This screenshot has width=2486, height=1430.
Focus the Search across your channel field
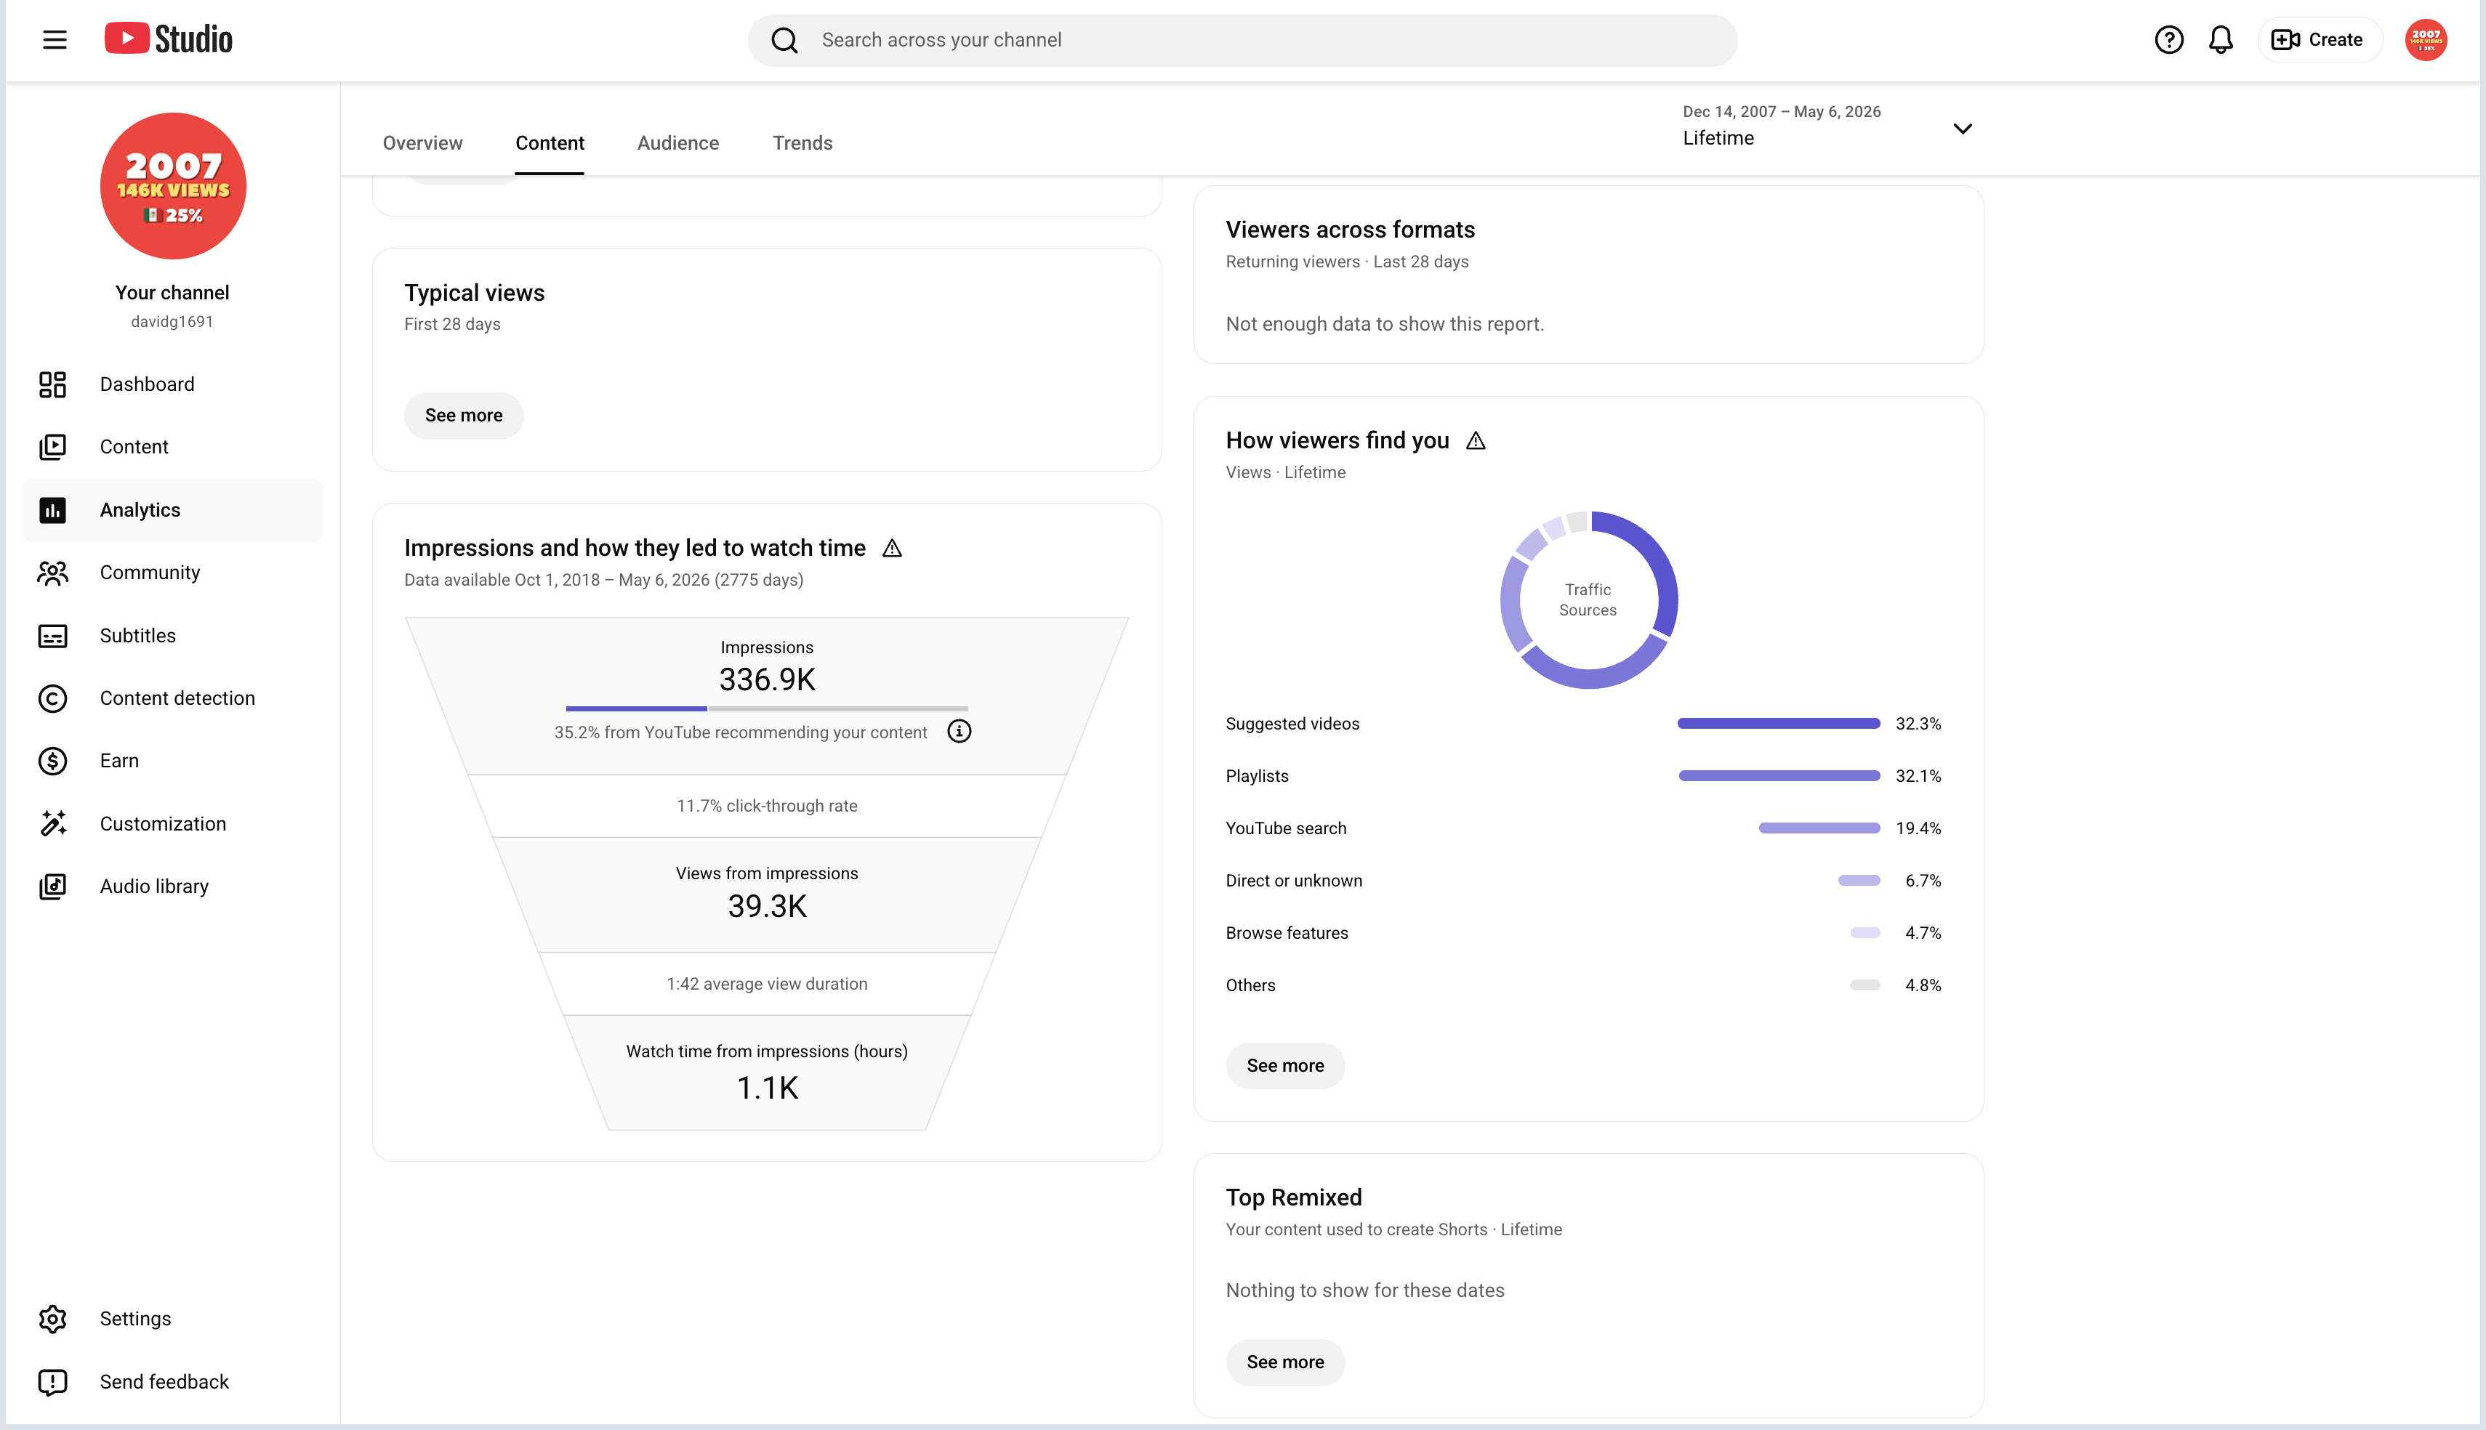point(1242,40)
